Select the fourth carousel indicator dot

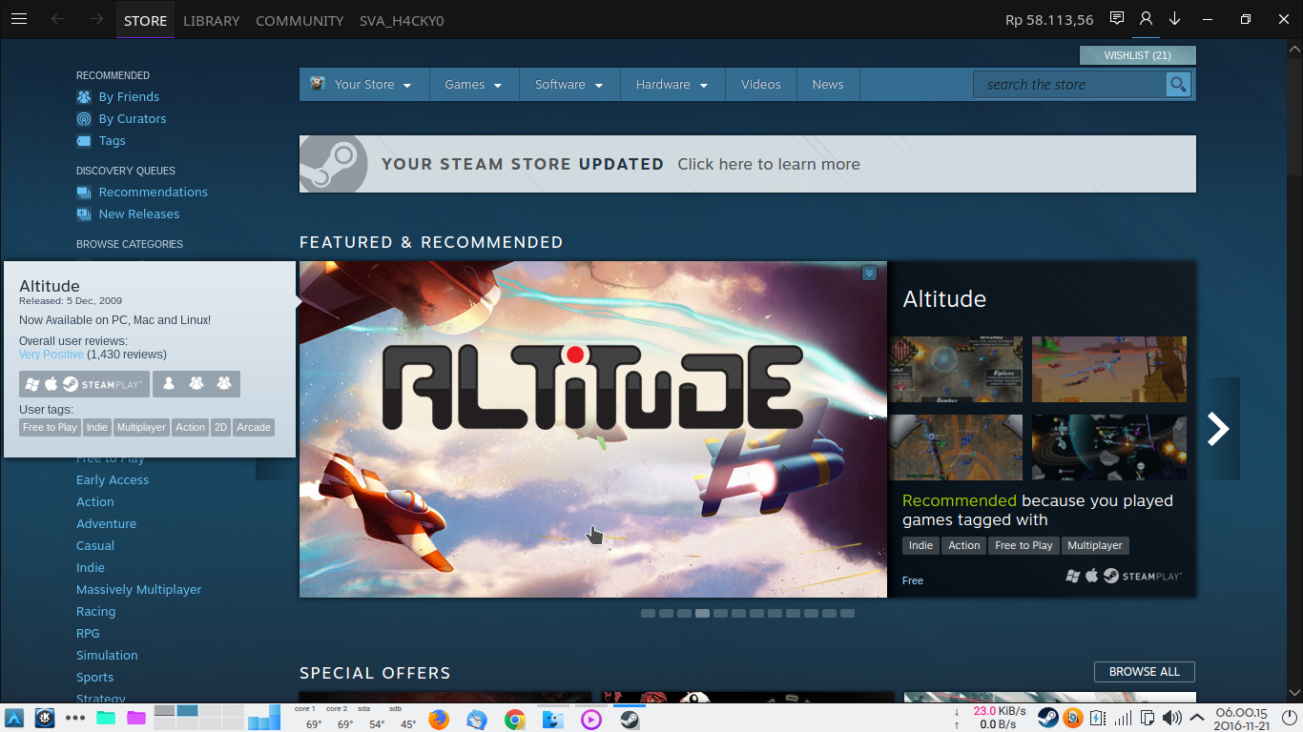[x=702, y=613]
